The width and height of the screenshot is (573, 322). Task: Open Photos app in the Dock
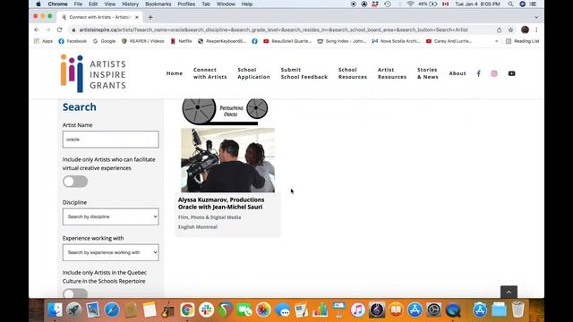263,310
